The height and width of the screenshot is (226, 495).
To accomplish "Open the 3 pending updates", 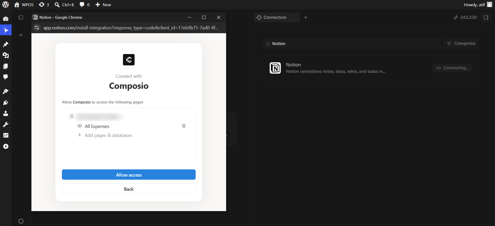I will [44, 5].
